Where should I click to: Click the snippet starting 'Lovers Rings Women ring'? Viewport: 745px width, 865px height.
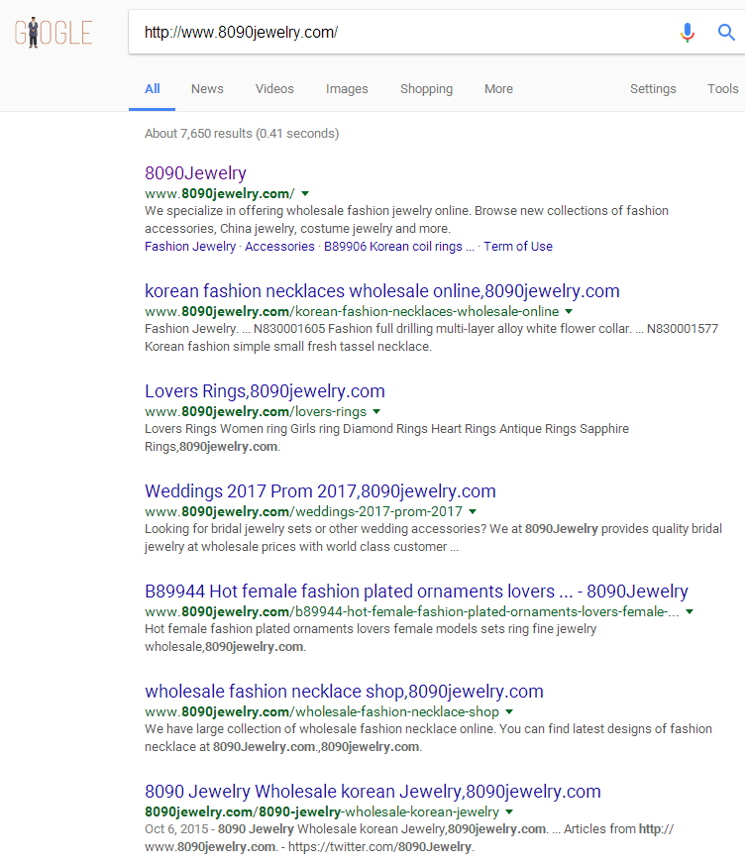386,438
